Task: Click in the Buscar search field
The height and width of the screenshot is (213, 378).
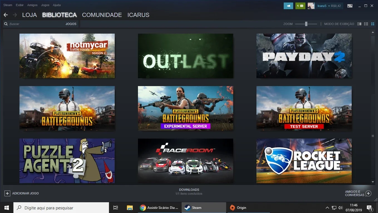Action: [x=36, y=24]
